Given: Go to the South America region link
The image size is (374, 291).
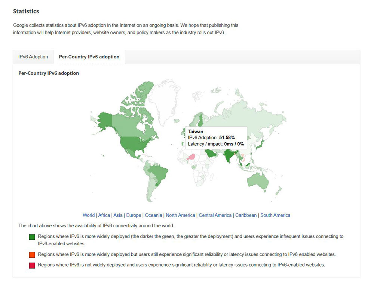Looking at the screenshot, I should click(275, 215).
